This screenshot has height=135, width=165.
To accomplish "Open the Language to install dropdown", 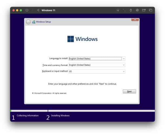I will coord(124,59).
